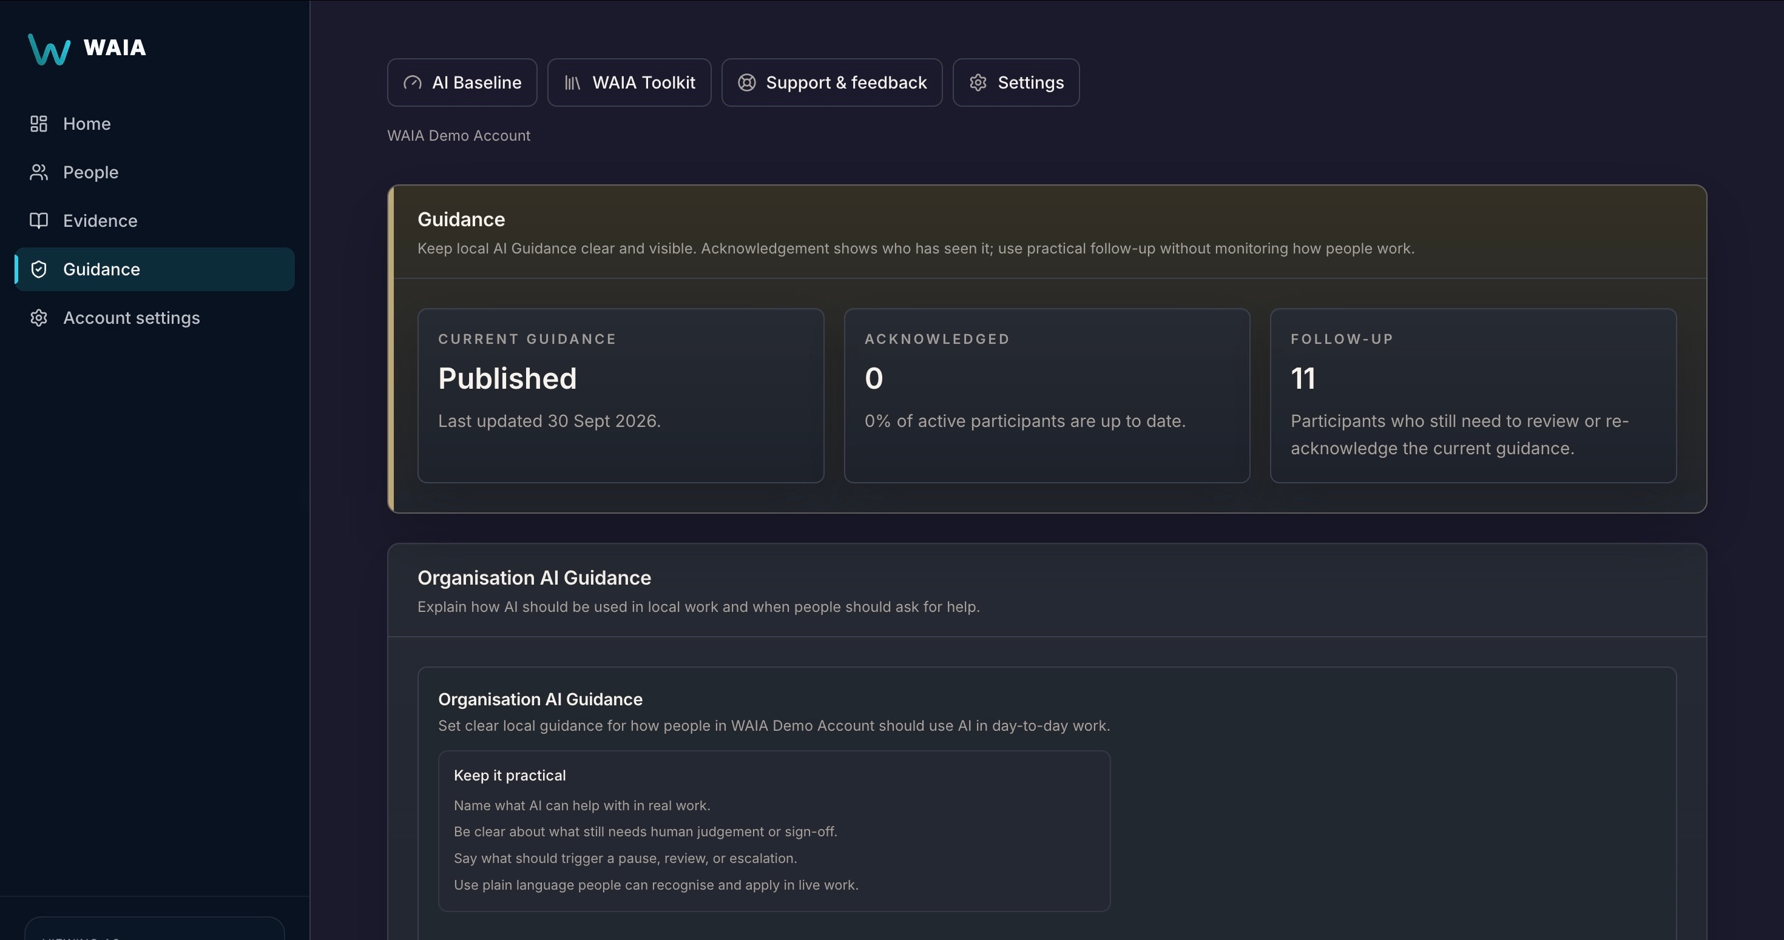Screen dimensions: 1784x940
Task: Click '0% of active participants are up to date.'
Action: tap(1025, 421)
